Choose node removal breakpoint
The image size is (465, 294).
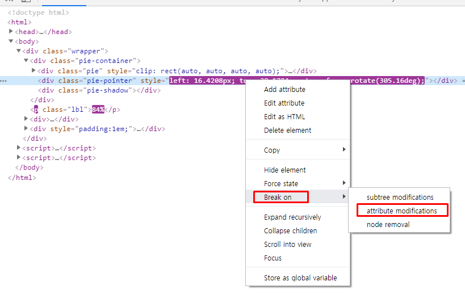[x=400, y=225]
